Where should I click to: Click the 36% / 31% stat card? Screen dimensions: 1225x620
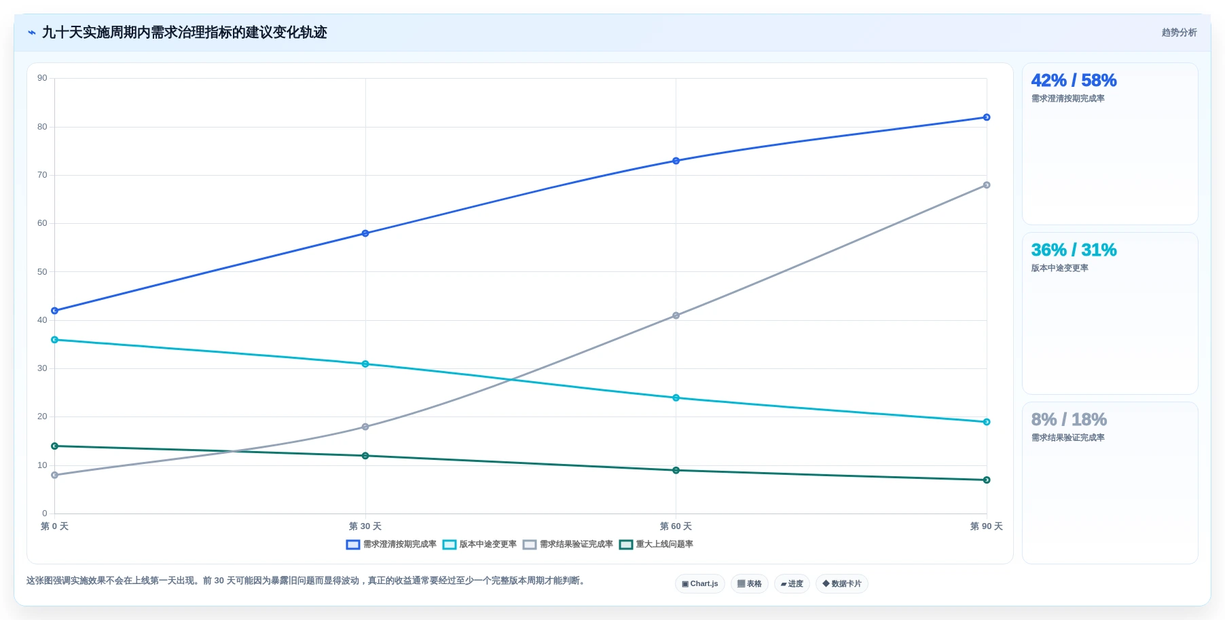1110,313
